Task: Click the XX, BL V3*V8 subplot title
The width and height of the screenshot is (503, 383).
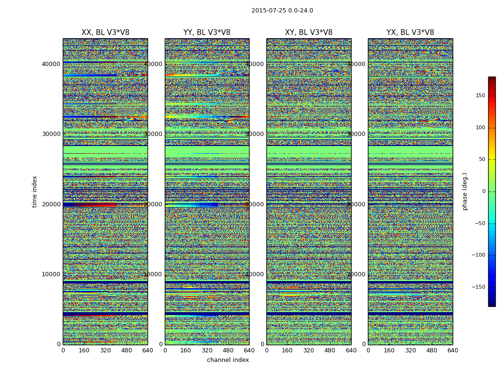Action: click(105, 33)
